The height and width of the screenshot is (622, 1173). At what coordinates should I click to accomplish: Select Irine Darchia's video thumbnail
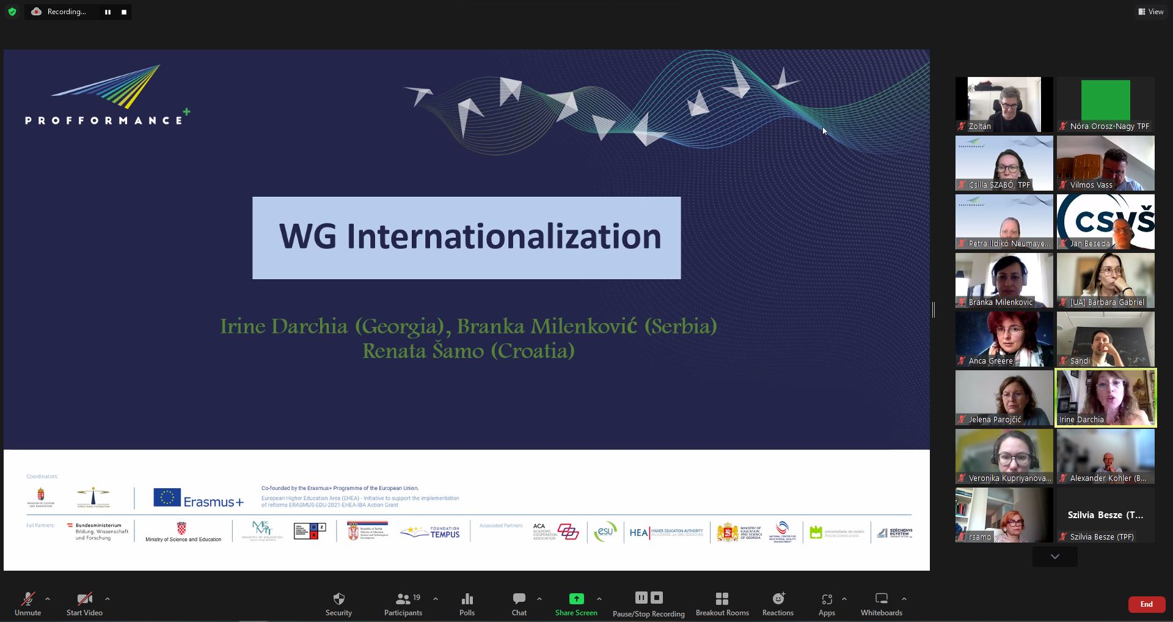pyautogui.click(x=1105, y=398)
